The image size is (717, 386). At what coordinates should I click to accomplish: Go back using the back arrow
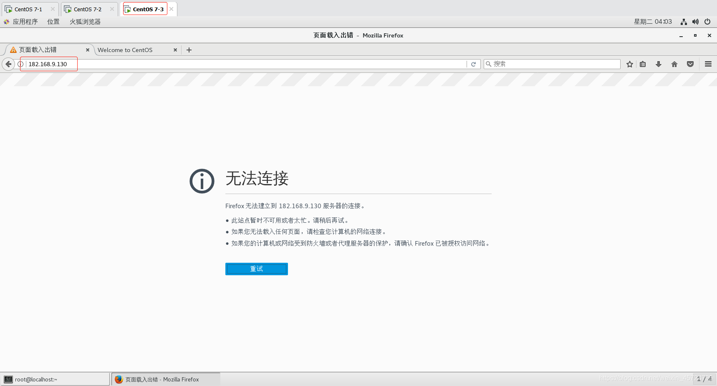[8, 64]
